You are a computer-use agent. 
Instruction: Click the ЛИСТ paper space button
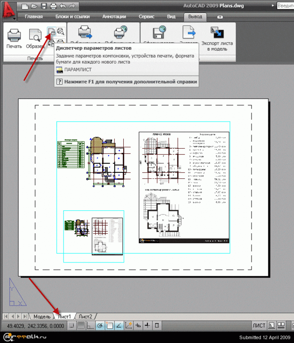click(258, 326)
